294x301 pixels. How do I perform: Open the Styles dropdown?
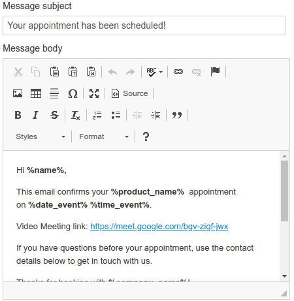[41, 136]
